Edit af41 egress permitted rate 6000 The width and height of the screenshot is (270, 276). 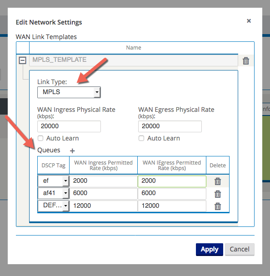(x=172, y=193)
